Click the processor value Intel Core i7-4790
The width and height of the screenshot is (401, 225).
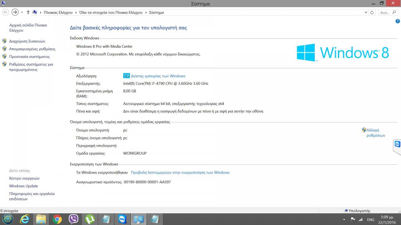166,84
